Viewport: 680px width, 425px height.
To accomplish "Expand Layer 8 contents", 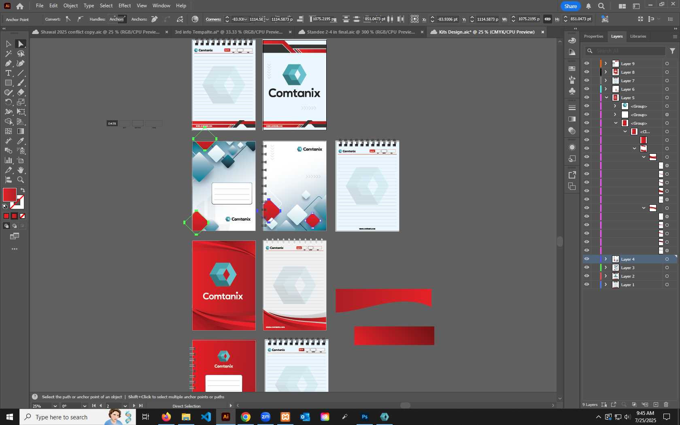I will point(606,72).
